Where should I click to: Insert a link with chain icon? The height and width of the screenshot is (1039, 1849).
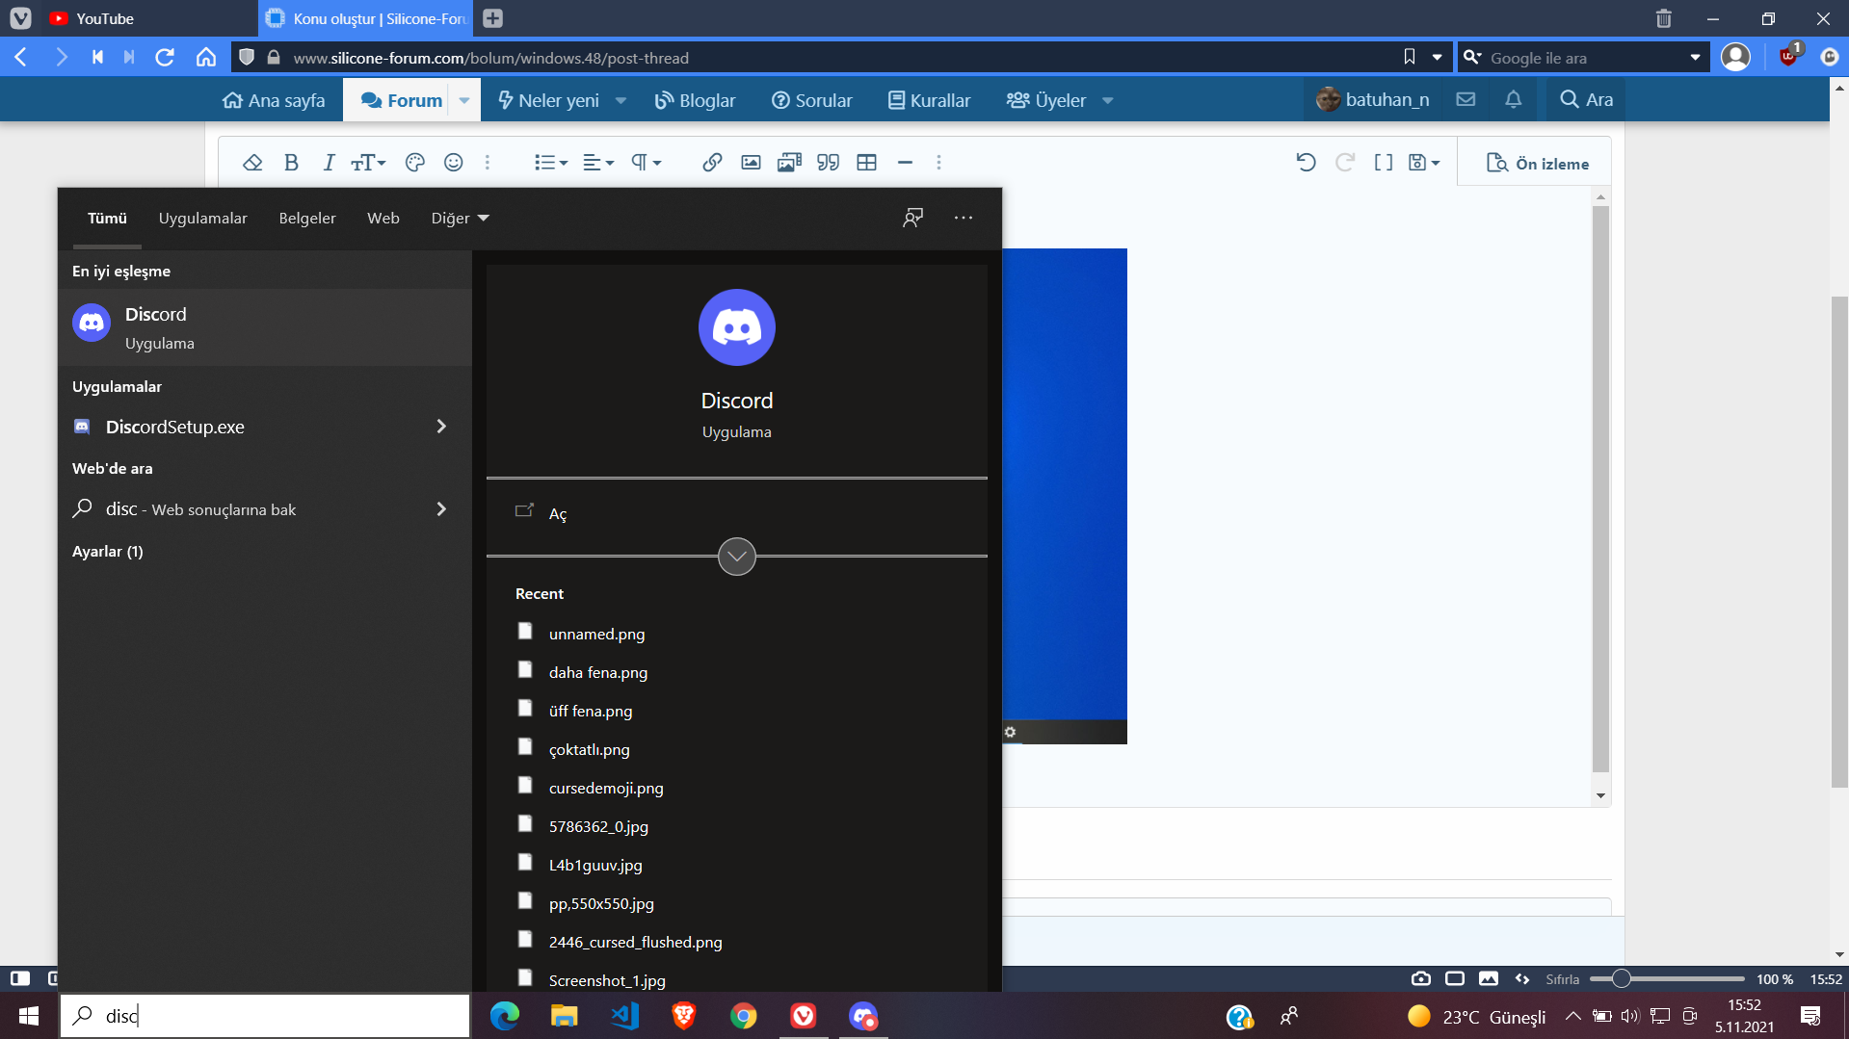pos(712,163)
